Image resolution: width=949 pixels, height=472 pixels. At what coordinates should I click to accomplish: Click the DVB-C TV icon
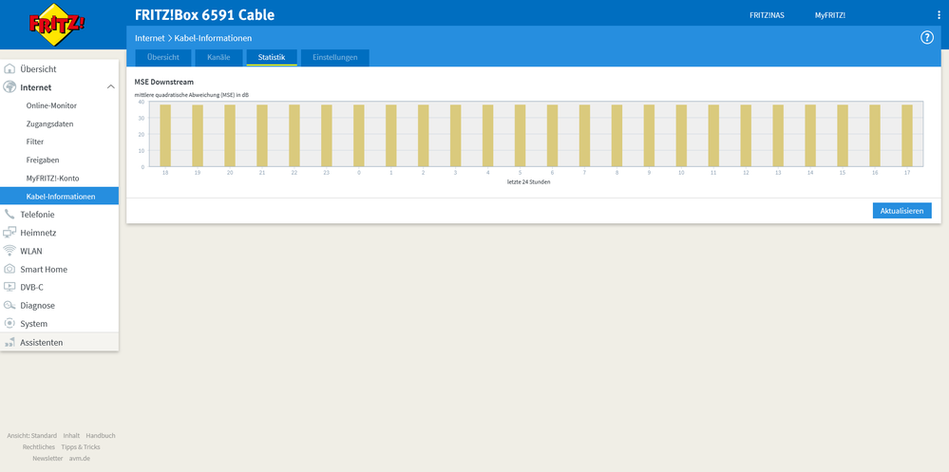tap(9, 287)
